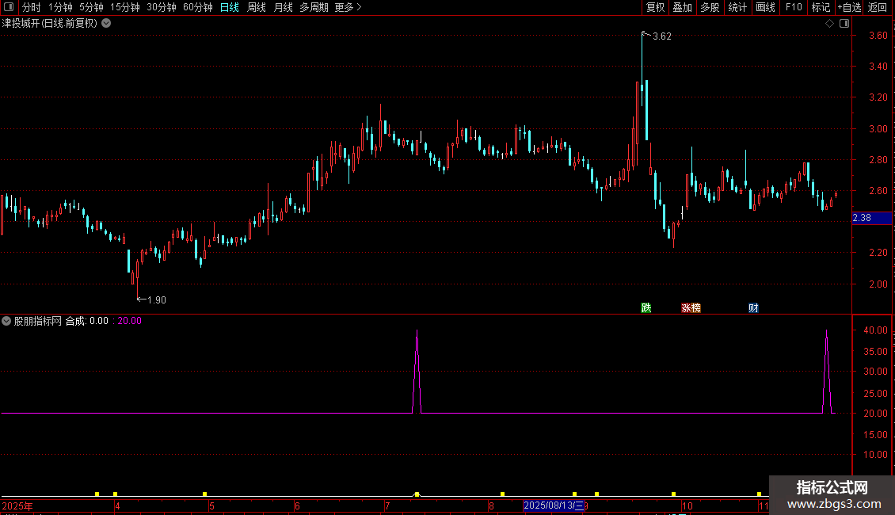This screenshot has height=515, width=895.
Task: Click the green 跌 event marker
Action: [646, 307]
